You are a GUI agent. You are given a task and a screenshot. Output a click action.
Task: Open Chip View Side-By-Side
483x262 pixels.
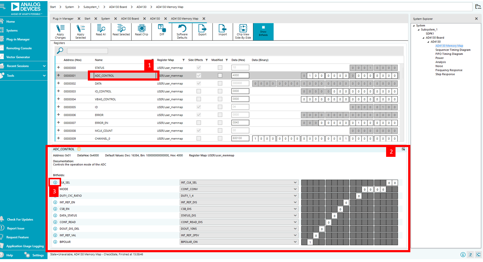(243, 31)
